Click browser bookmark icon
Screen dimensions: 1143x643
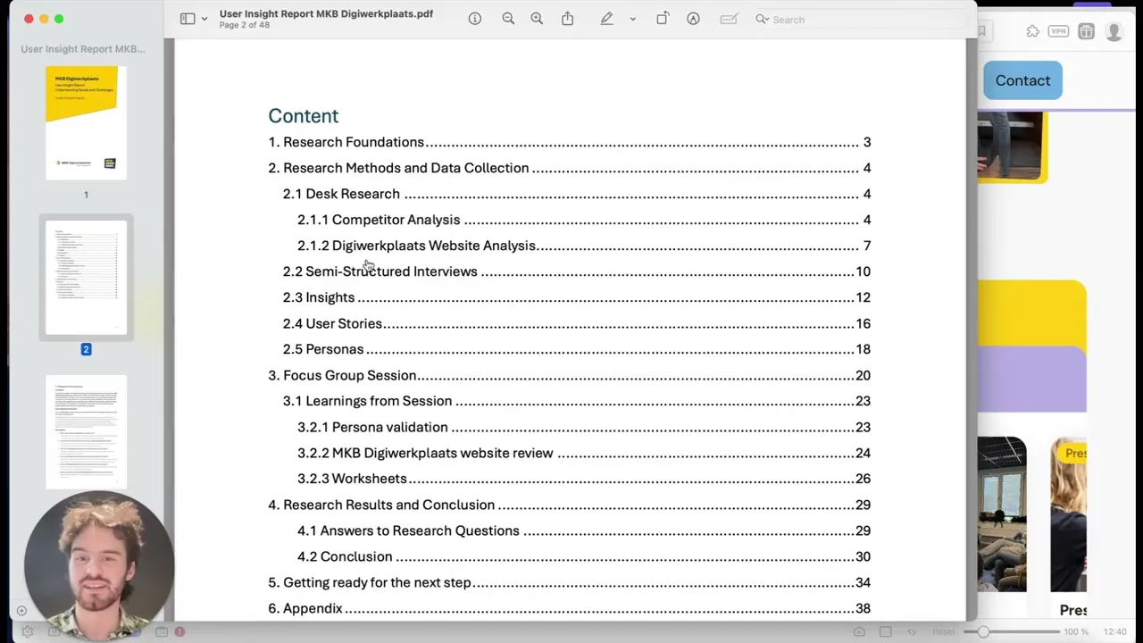981,31
